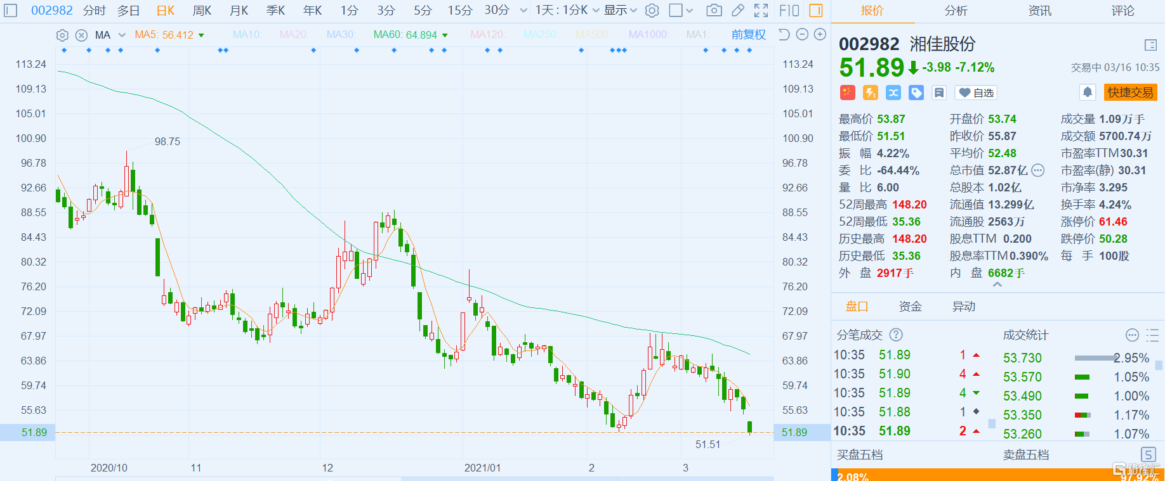Open chart settings gear in top toolbar
The width and height of the screenshot is (1165, 481).
(652, 10)
